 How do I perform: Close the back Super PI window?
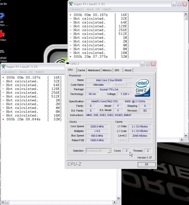coord(185,4)
